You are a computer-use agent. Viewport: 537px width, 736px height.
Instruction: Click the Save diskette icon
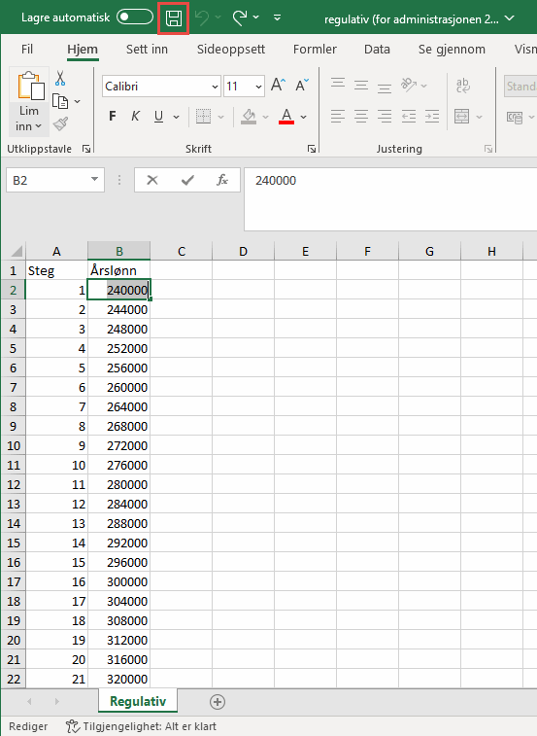[174, 18]
